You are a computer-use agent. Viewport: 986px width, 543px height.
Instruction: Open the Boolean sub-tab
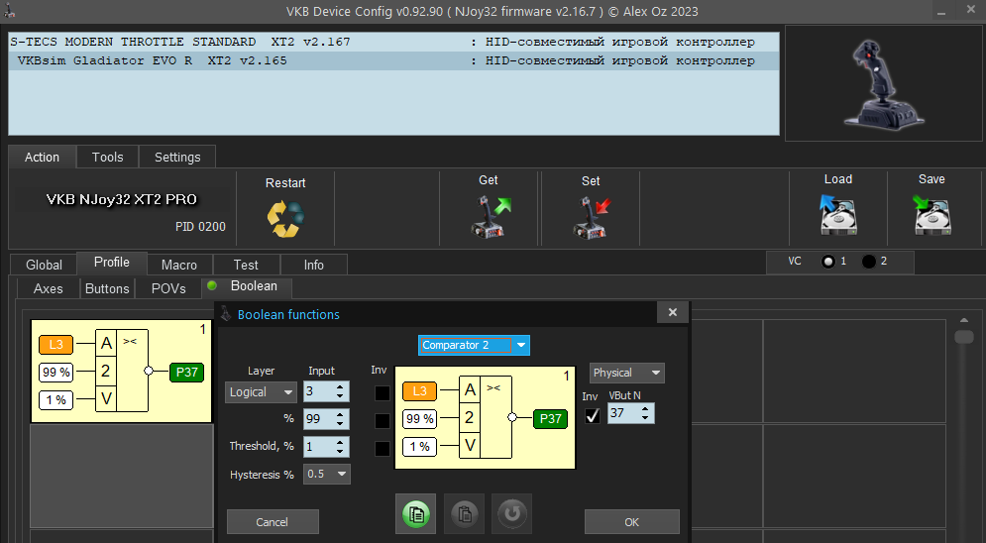point(247,286)
